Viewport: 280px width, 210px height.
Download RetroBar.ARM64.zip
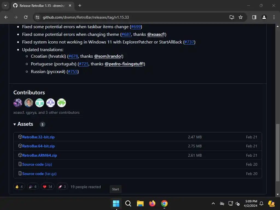(40, 155)
